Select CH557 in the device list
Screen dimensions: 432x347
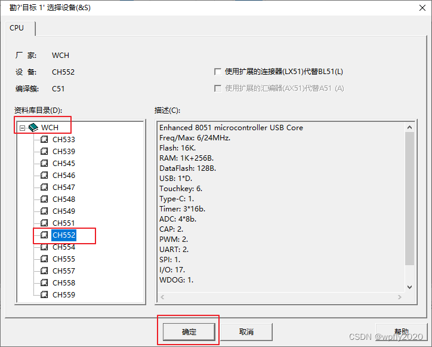coord(64,271)
